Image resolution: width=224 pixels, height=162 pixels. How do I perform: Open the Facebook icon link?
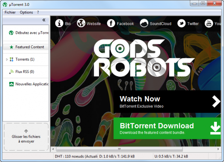(x=111, y=23)
